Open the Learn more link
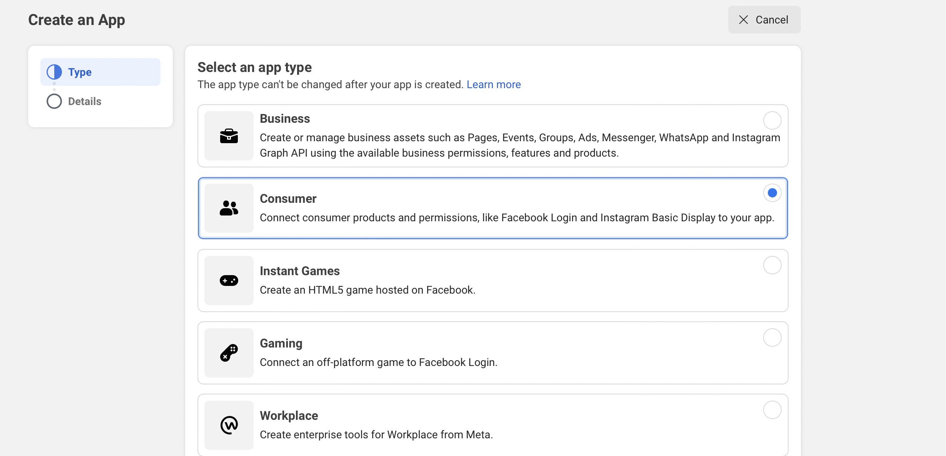The image size is (946, 456). pyautogui.click(x=493, y=85)
